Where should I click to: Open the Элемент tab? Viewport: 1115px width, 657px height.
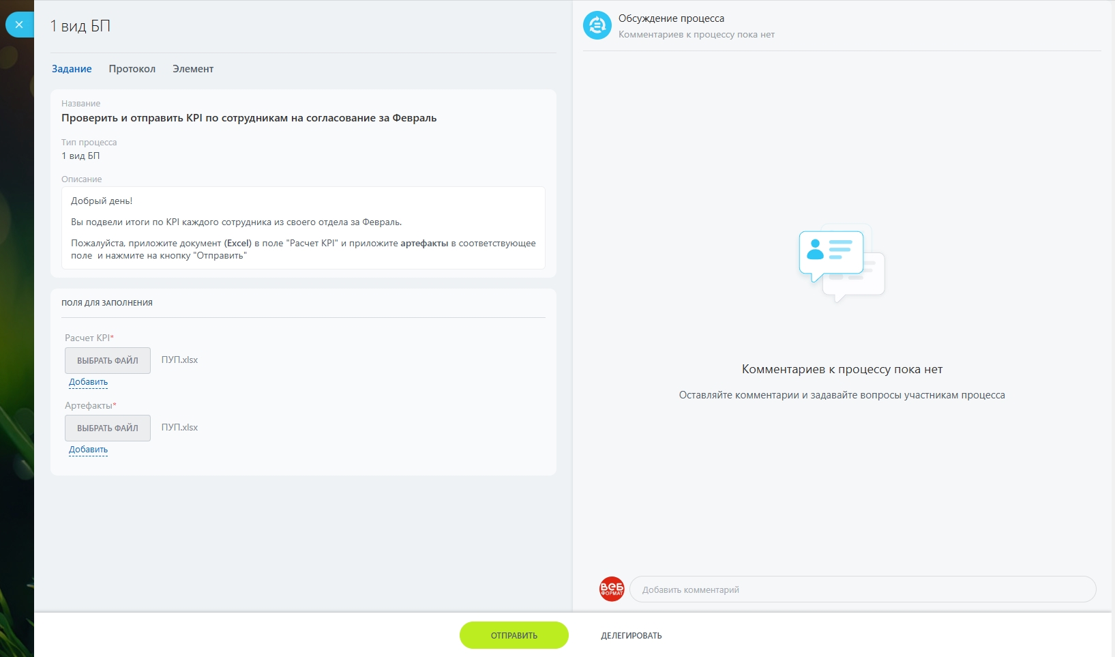193,69
